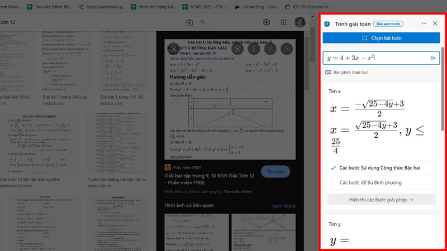This screenshot has height=251, width=447.
Task: Click the Tìm y heading
Action: pos(334,224)
